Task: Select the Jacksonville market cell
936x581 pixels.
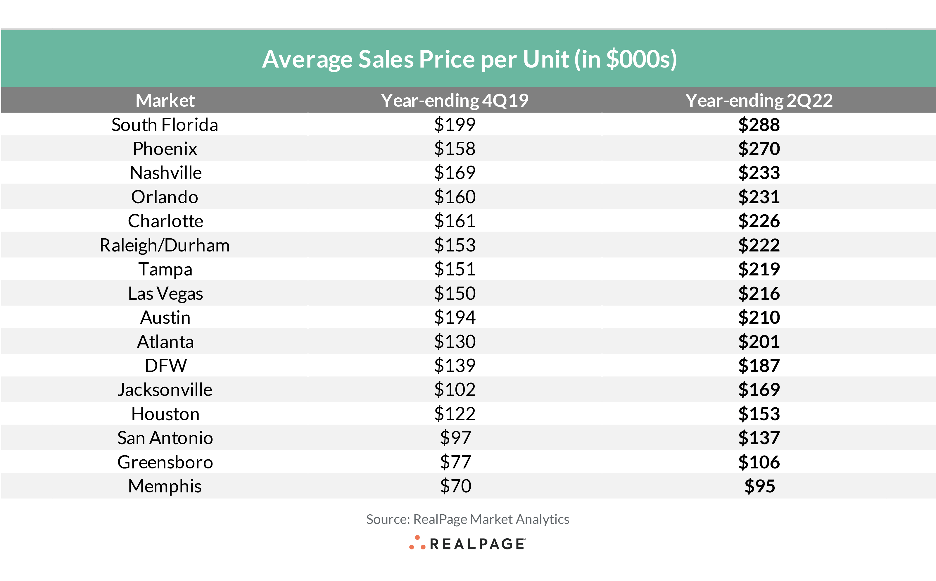Action: (x=165, y=390)
